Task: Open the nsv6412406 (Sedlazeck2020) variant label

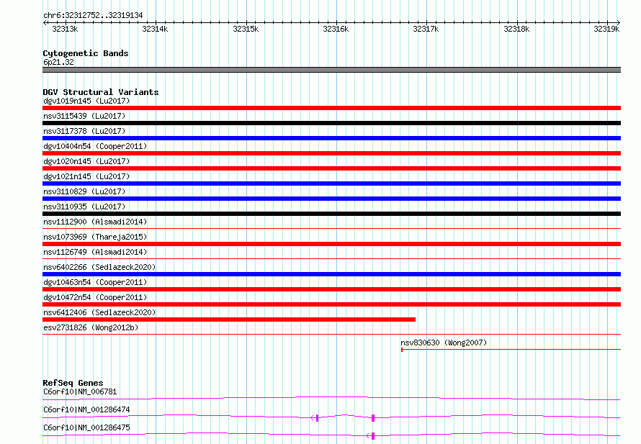Action: (99, 312)
